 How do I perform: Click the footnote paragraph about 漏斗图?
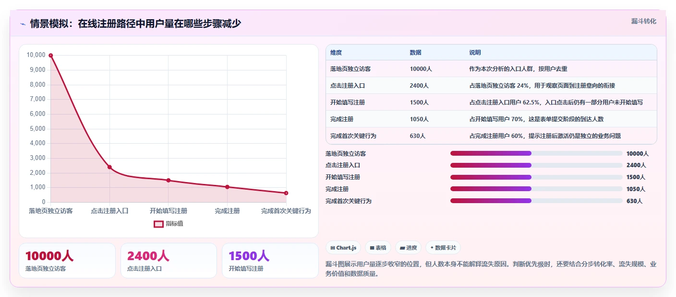pyautogui.click(x=491, y=269)
